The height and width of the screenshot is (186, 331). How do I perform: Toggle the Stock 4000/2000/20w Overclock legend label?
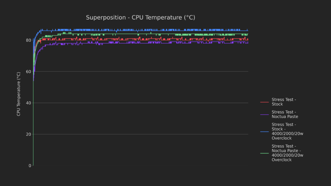tap(287, 131)
